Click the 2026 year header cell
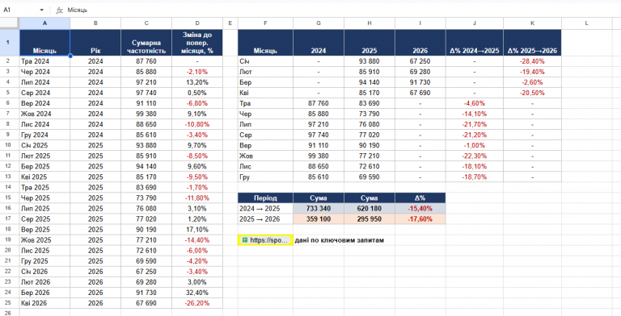Image resolution: width=621 pixels, height=316 pixels. pyautogui.click(x=420, y=42)
